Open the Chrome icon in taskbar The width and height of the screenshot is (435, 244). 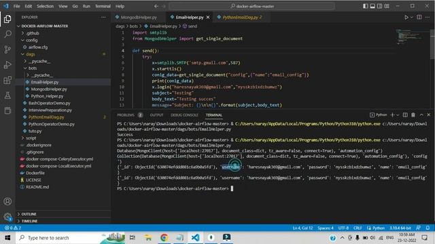[x=164, y=238]
